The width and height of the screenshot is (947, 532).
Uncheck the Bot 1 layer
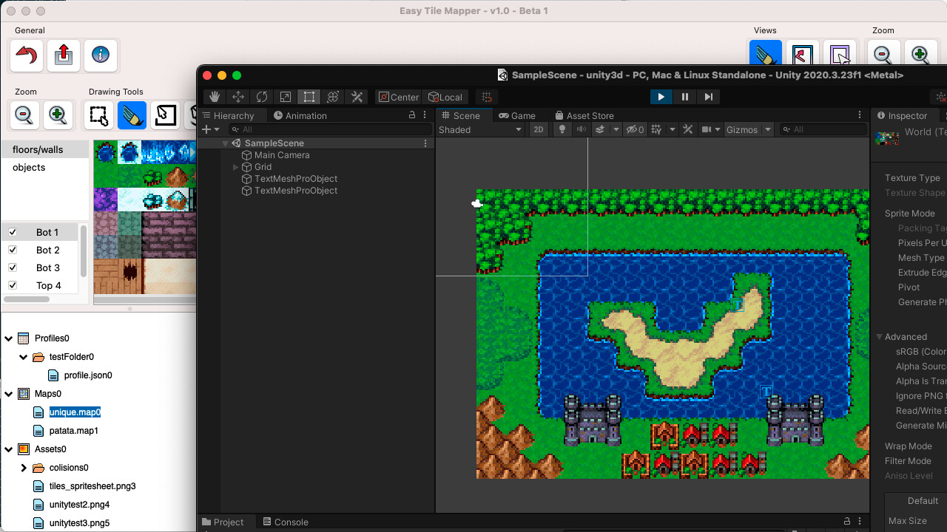click(13, 232)
